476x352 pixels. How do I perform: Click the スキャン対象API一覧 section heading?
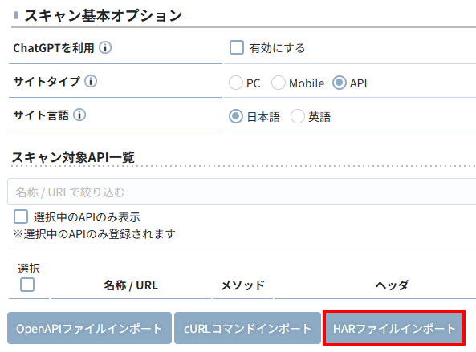coord(73,157)
